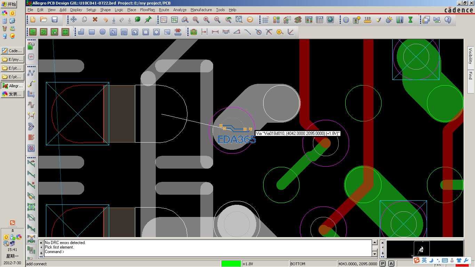
Task: Toggle the P button in status bar
Action: click(383, 264)
